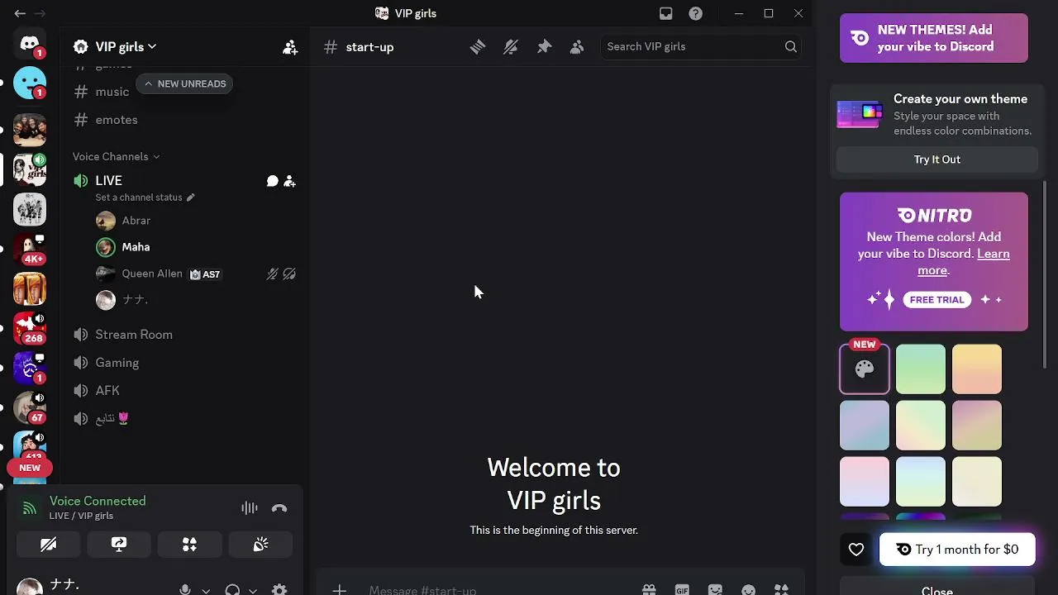Open chat for LIVE voice channel

272,181
